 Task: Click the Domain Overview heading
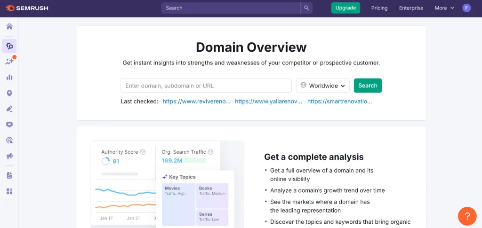[x=251, y=47]
